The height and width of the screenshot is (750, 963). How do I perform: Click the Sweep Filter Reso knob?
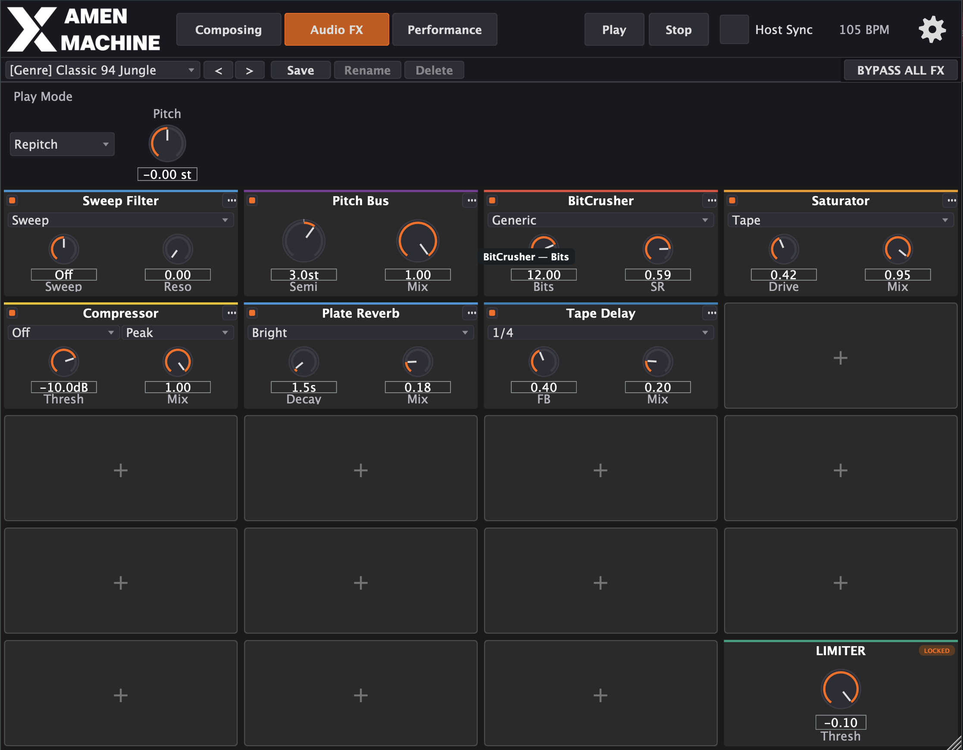pos(178,249)
